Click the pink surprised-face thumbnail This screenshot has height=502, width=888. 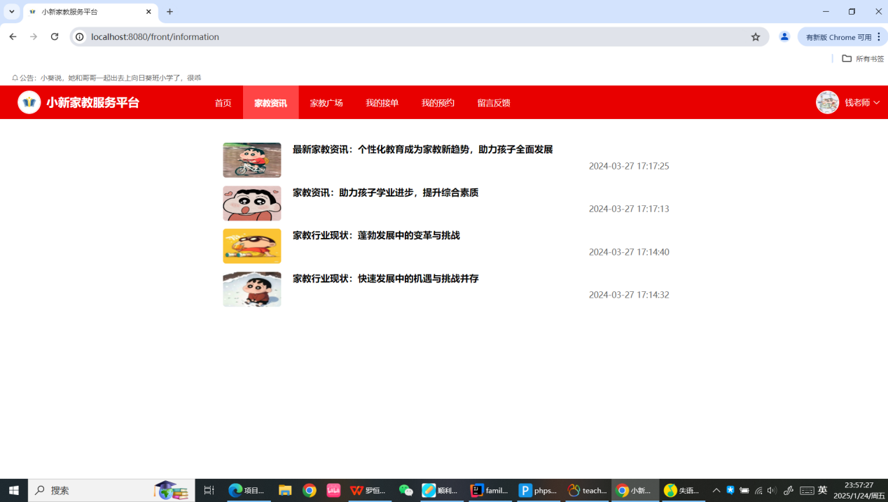(252, 203)
